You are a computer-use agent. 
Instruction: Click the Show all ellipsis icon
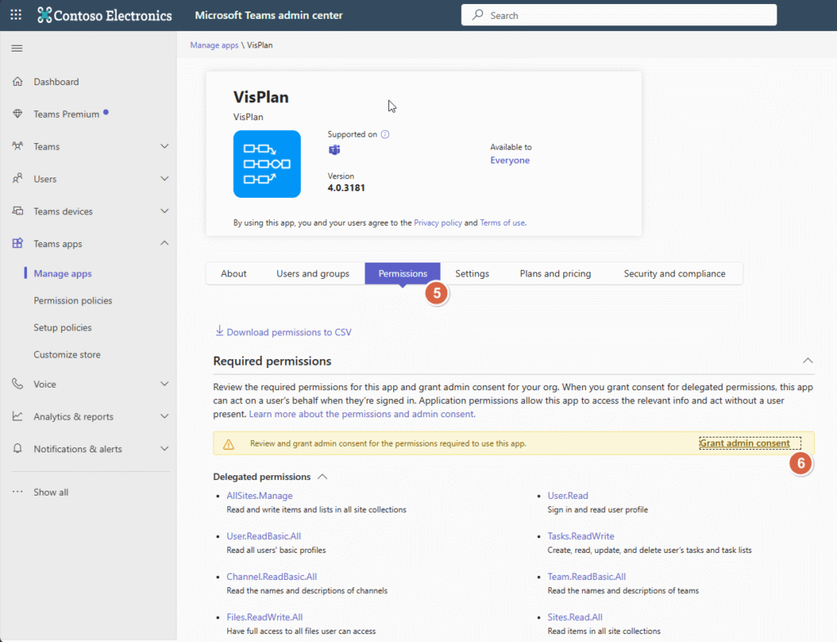click(x=18, y=492)
